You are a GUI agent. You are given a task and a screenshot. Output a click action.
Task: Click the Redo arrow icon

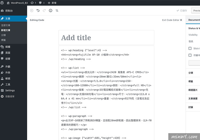pyautogui.click(x=44, y=11)
